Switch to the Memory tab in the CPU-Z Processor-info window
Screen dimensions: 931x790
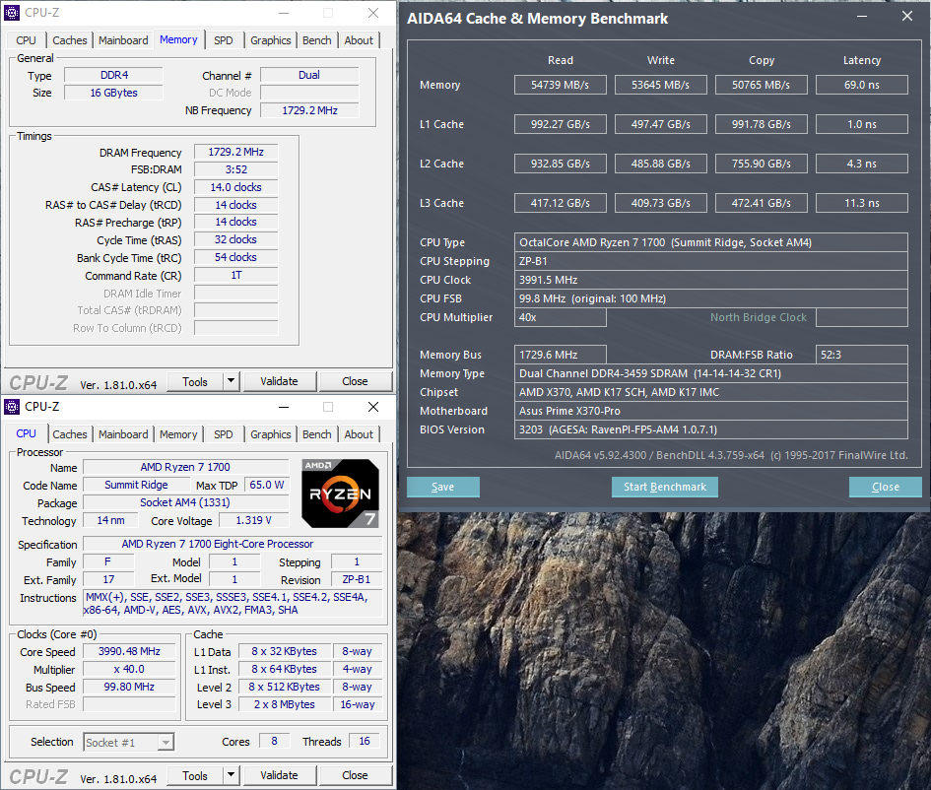178,434
